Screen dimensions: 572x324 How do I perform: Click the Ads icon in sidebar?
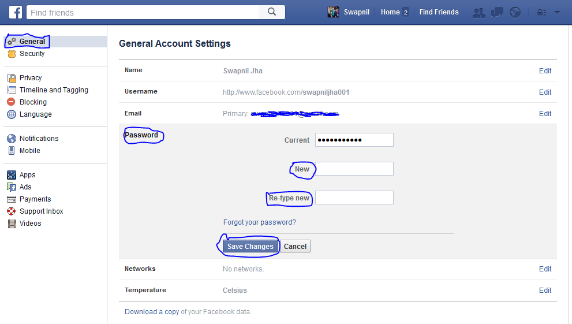click(12, 187)
